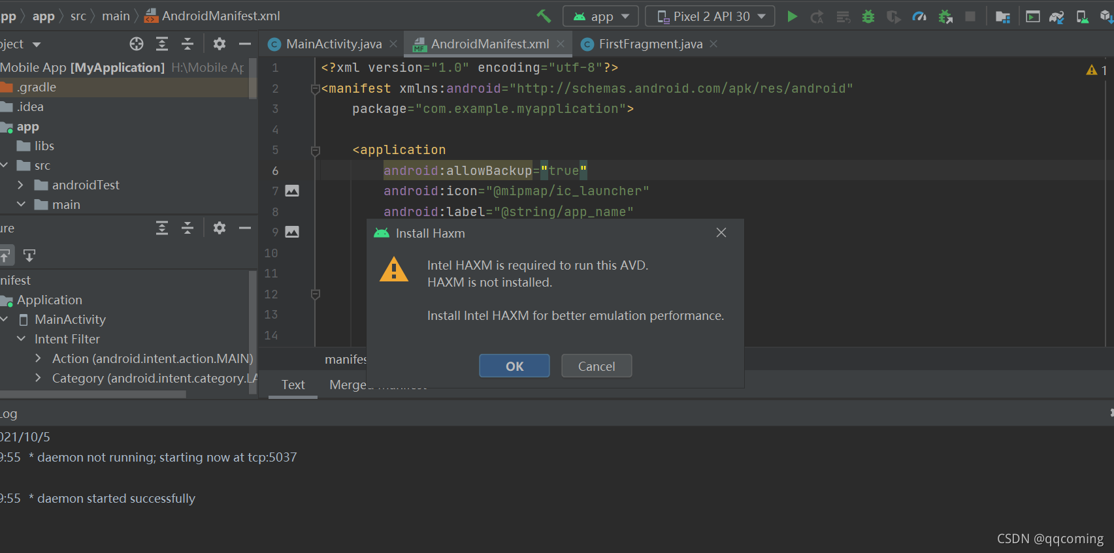This screenshot has height=553, width=1114.
Task: Close the AndroidManifest.xml tab
Action: pyautogui.click(x=561, y=44)
